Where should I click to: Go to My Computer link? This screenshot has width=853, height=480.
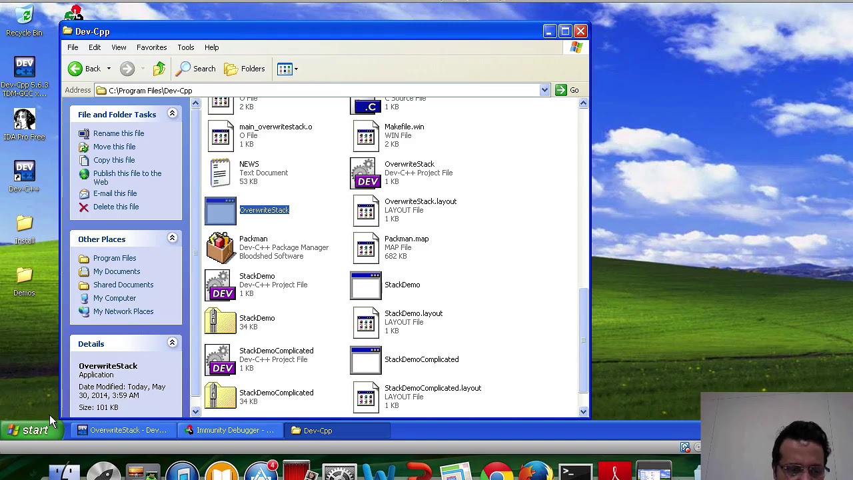(115, 298)
